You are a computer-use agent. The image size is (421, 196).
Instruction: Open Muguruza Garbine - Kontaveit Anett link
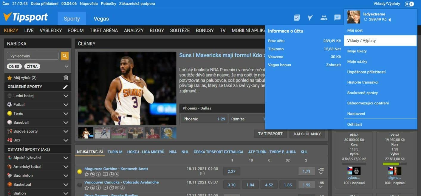116,169
